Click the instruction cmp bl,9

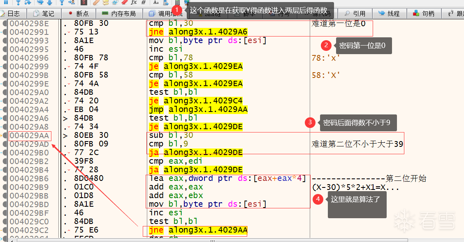coord(168,144)
